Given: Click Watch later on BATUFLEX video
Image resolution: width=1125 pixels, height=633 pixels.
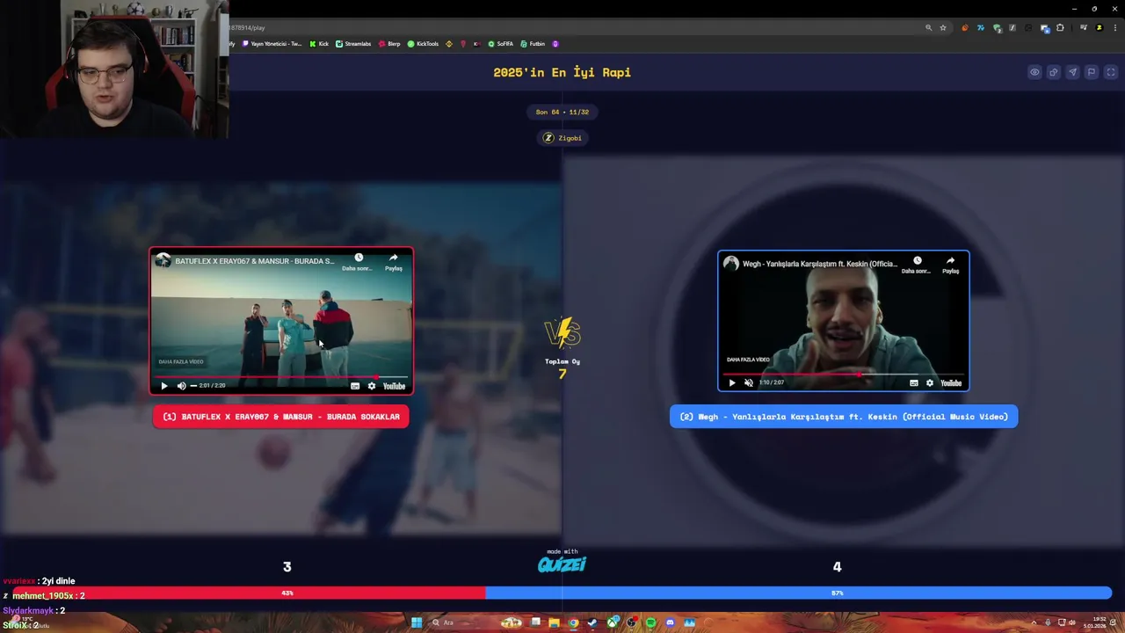Looking at the screenshot, I should 359,262.
